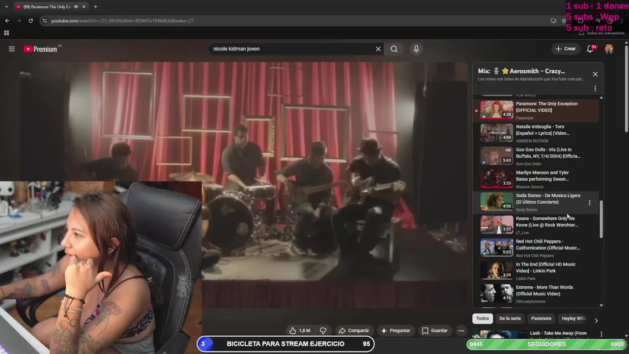The image size is (629, 354).
Task: Click the install app icon in address bar
Action: click(x=553, y=21)
